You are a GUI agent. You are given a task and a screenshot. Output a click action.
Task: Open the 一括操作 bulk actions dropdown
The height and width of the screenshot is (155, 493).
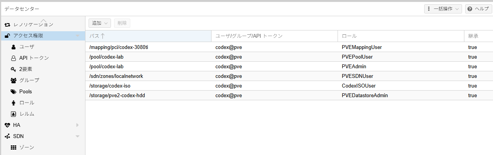click(x=443, y=9)
